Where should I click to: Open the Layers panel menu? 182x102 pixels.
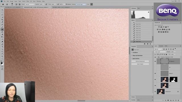[181, 46]
